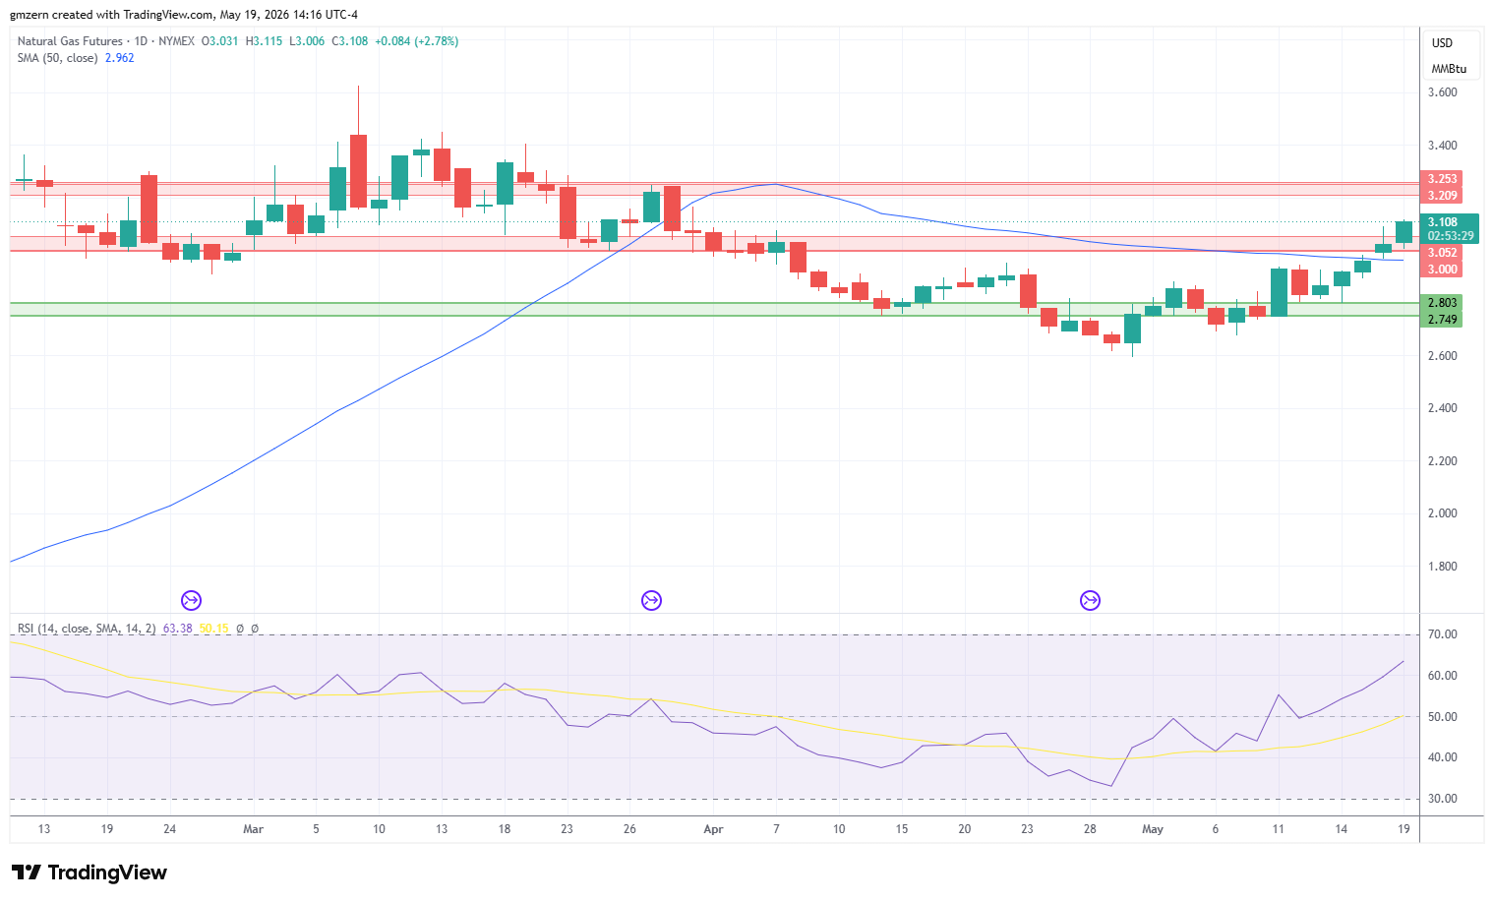Click the green 2.749 support price label
This screenshot has height=902, width=1494.
(x=1442, y=320)
